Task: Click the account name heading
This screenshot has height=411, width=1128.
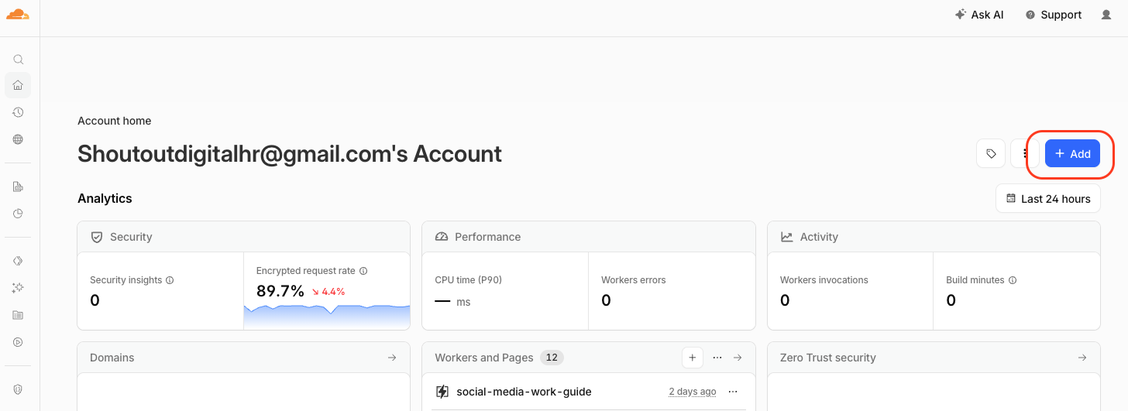Action: point(290,154)
